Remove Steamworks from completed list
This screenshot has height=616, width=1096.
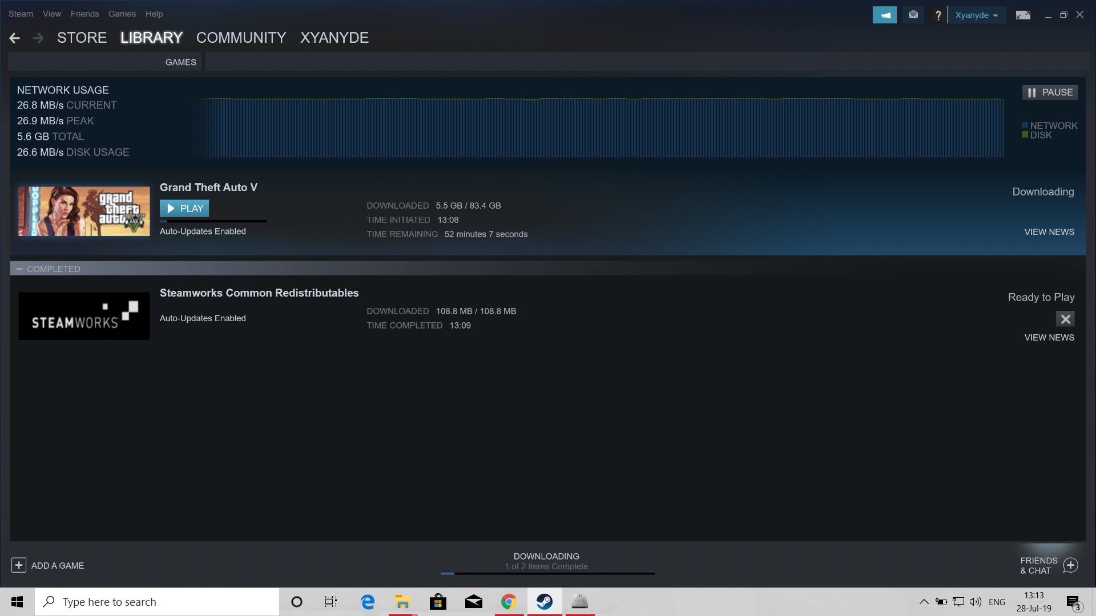(x=1065, y=319)
